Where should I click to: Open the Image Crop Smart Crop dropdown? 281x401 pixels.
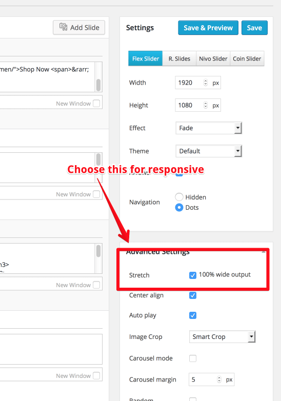[222, 336]
